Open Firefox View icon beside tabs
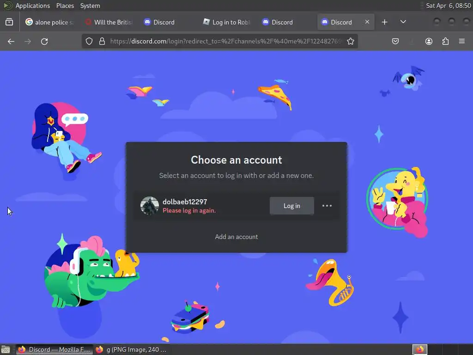This screenshot has width=473, height=355. pos(9,22)
